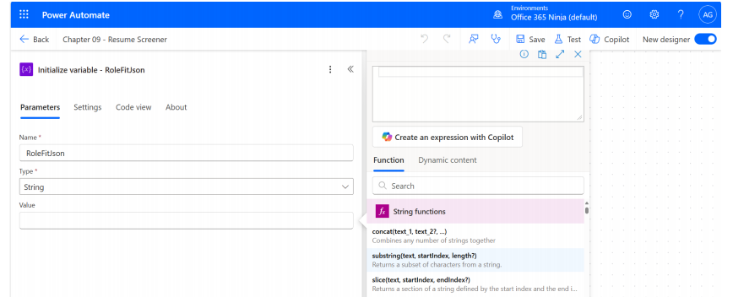Switch to the Settings tab

tap(88, 107)
